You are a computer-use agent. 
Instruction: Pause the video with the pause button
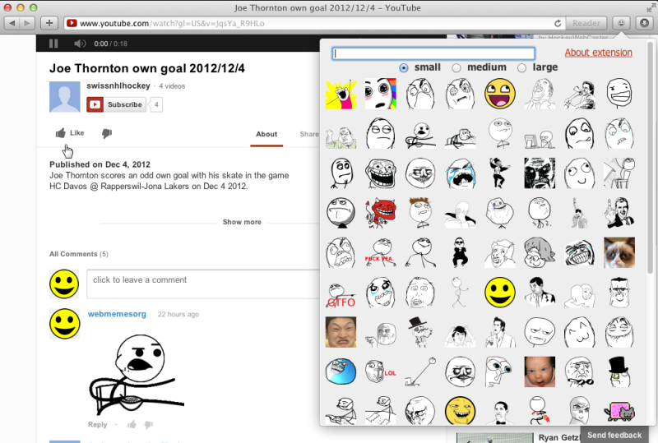53,44
